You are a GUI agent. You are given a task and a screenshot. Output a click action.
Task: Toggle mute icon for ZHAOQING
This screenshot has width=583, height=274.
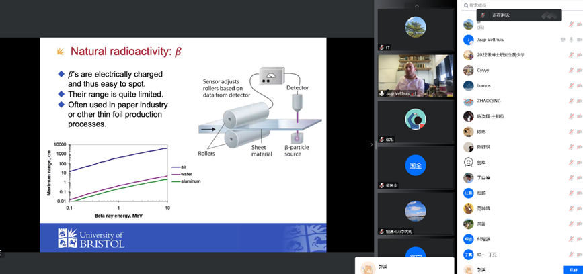572,101
